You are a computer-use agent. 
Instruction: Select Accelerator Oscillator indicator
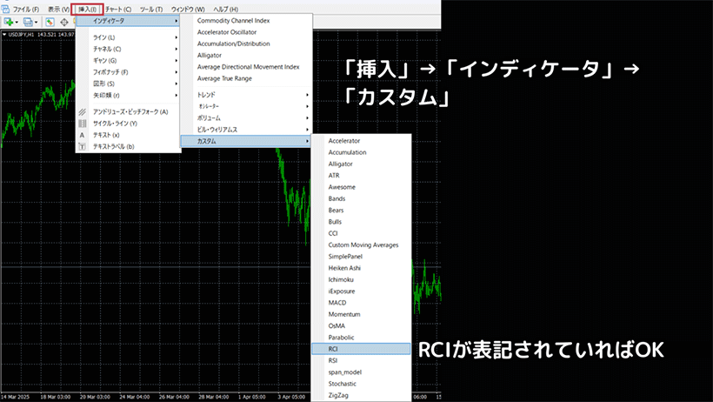246,32
